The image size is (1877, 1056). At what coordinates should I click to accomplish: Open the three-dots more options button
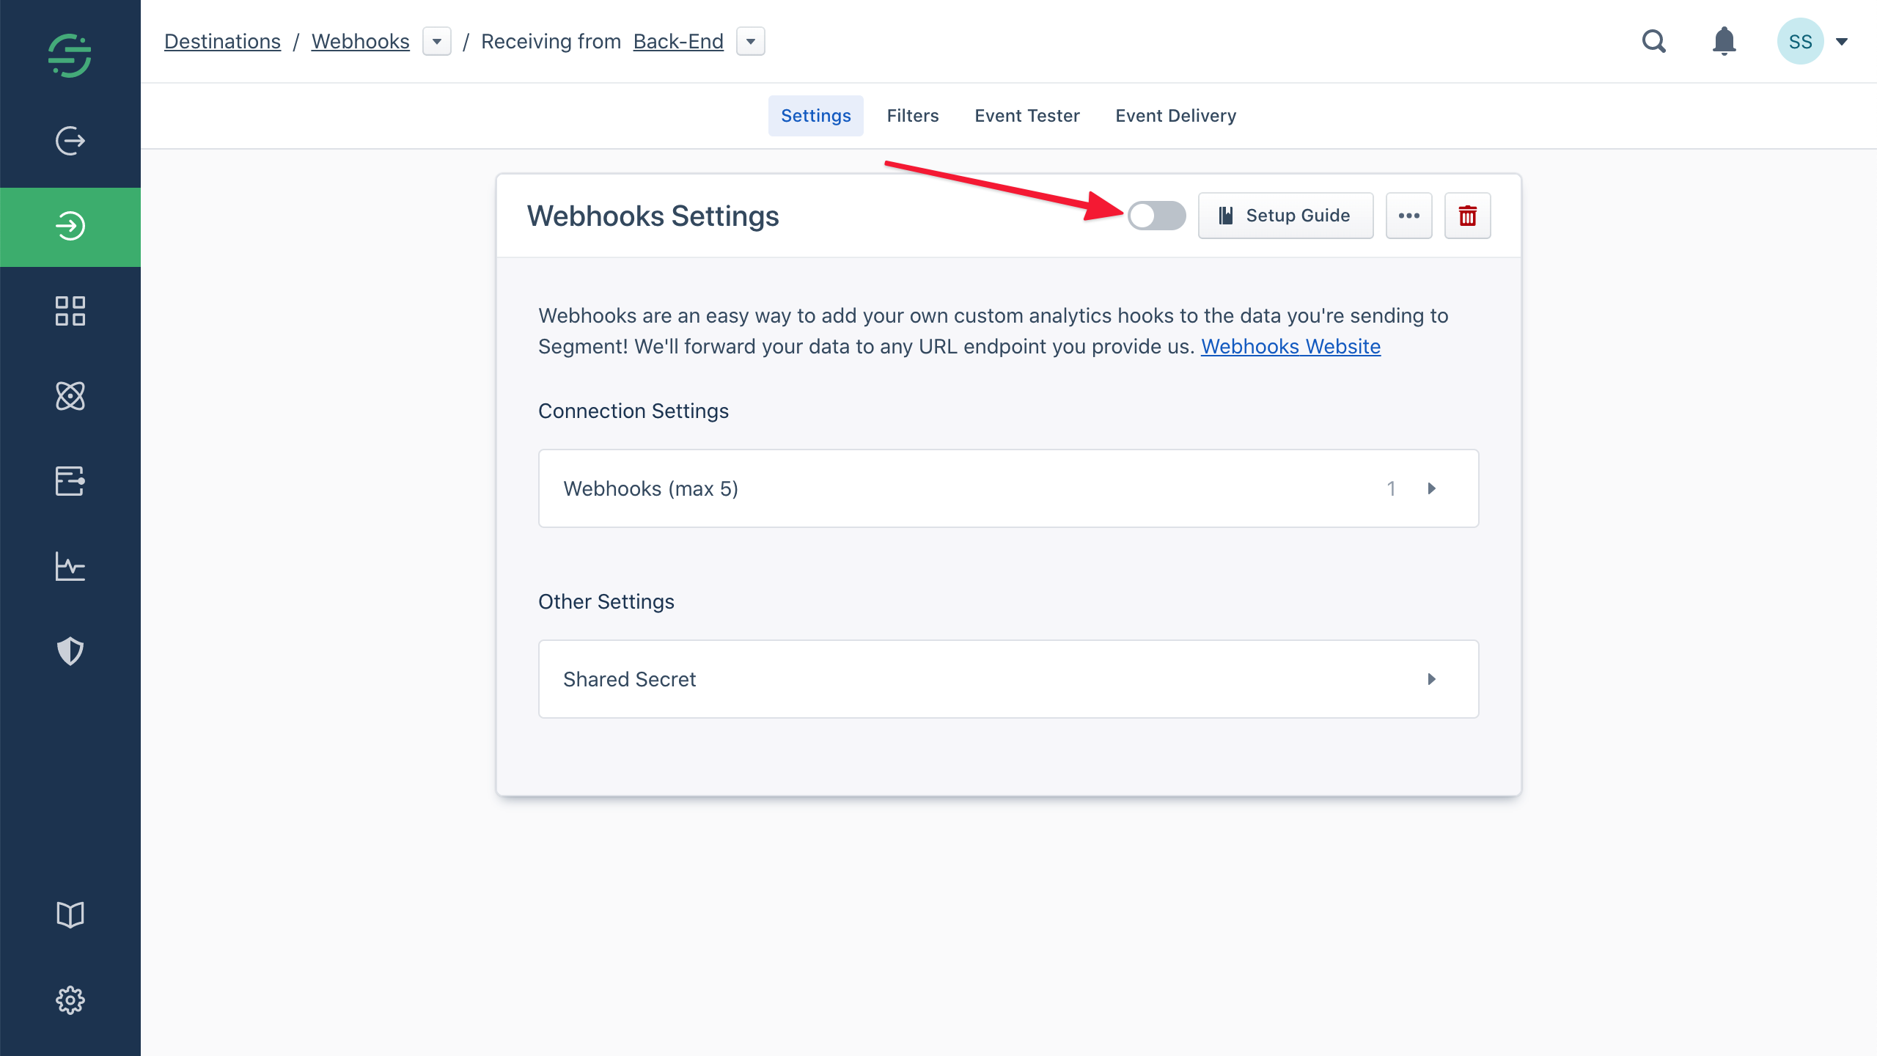click(x=1409, y=216)
